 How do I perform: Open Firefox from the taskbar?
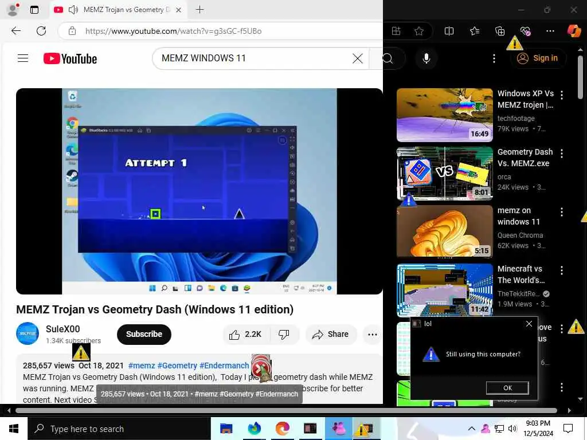click(254, 429)
